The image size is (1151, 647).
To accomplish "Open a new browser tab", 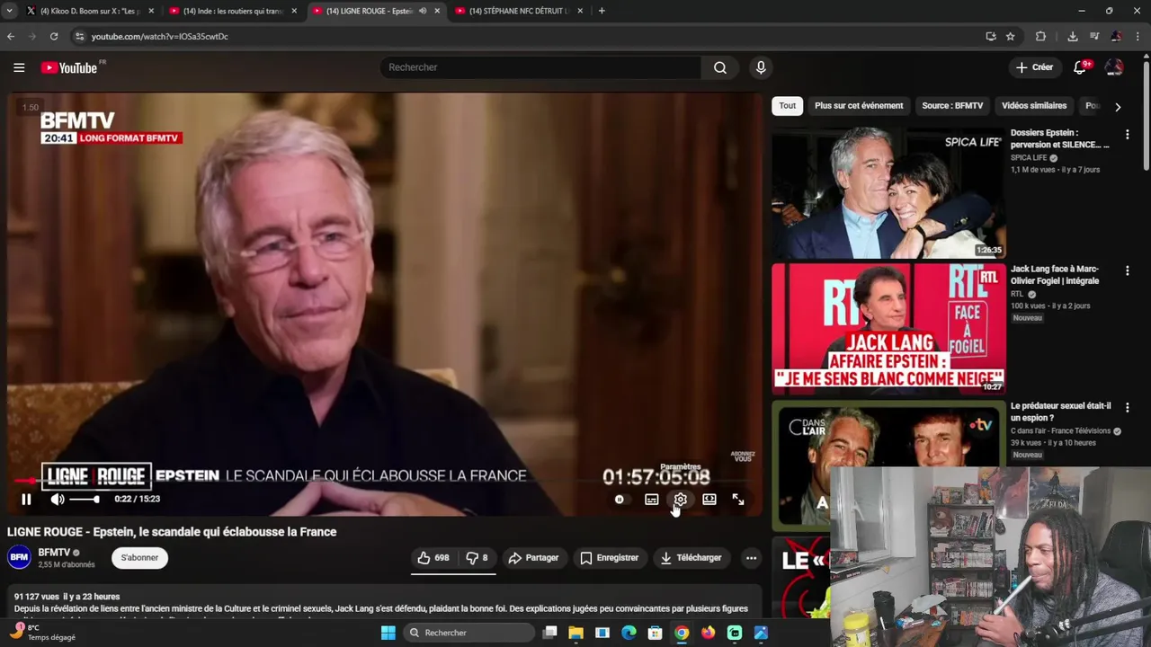I will click(x=602, y=11).
